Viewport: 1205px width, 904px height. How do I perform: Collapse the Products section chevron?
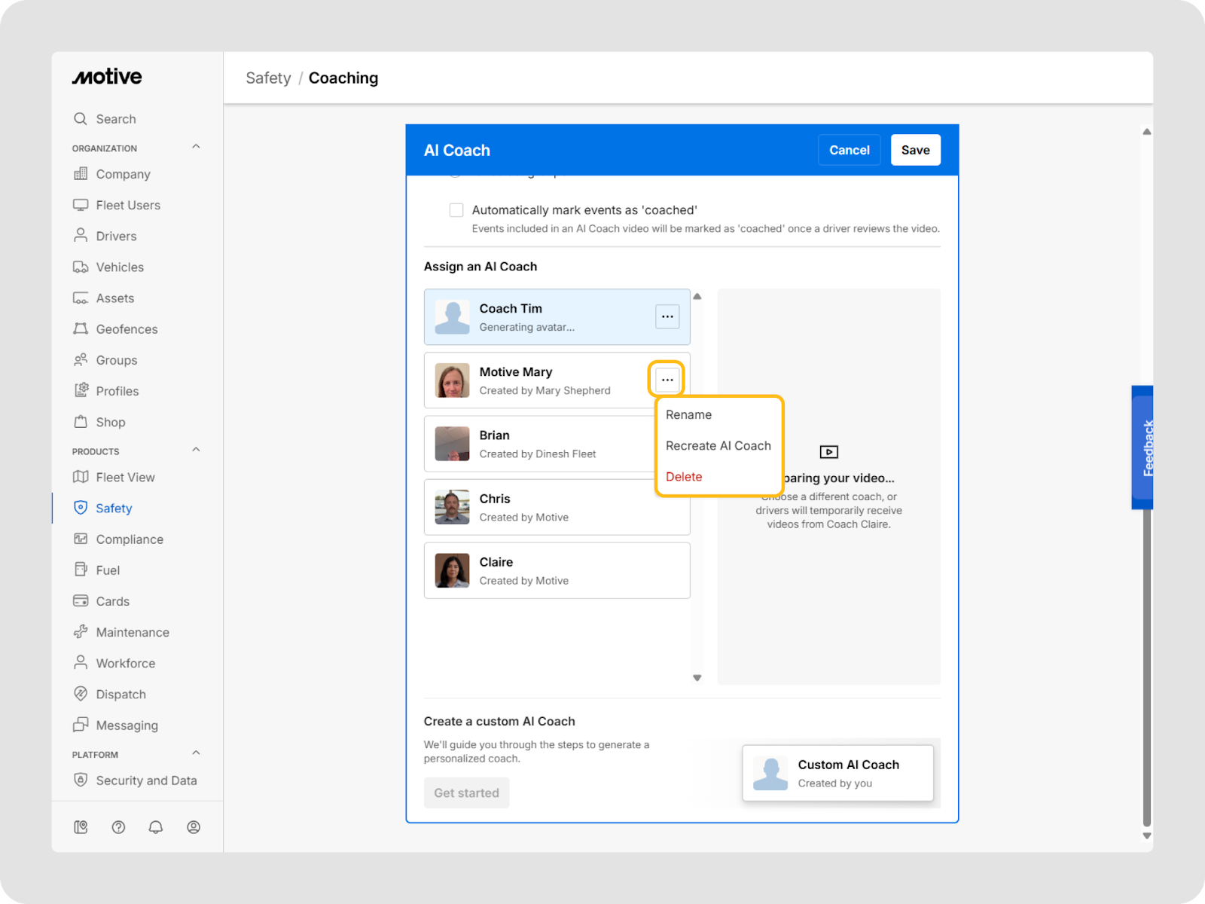(196, 450)
